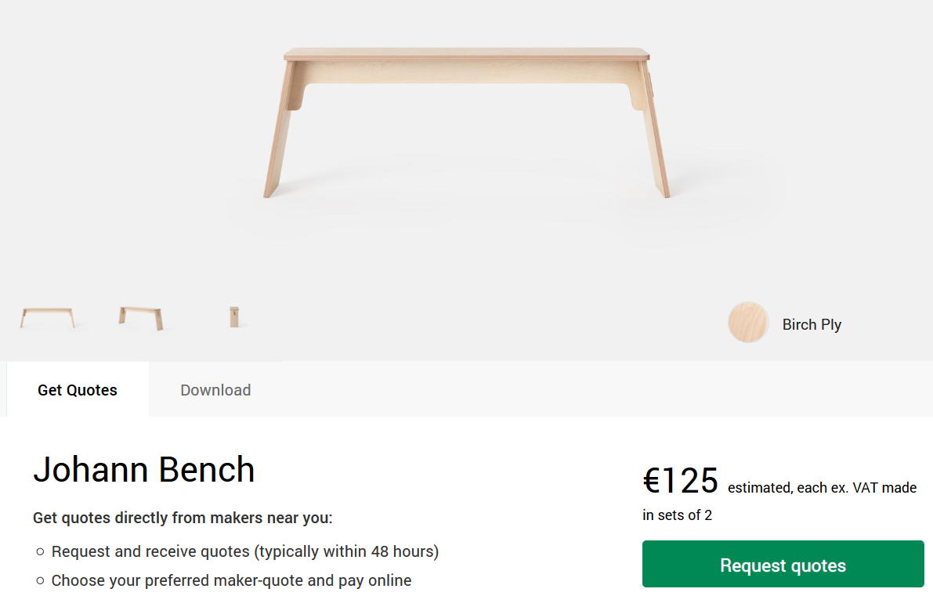Click the bullet circle before 'Request and receive'
This screenshot has width=933, height=596.
pyautogui.click(x=40, y=552)
